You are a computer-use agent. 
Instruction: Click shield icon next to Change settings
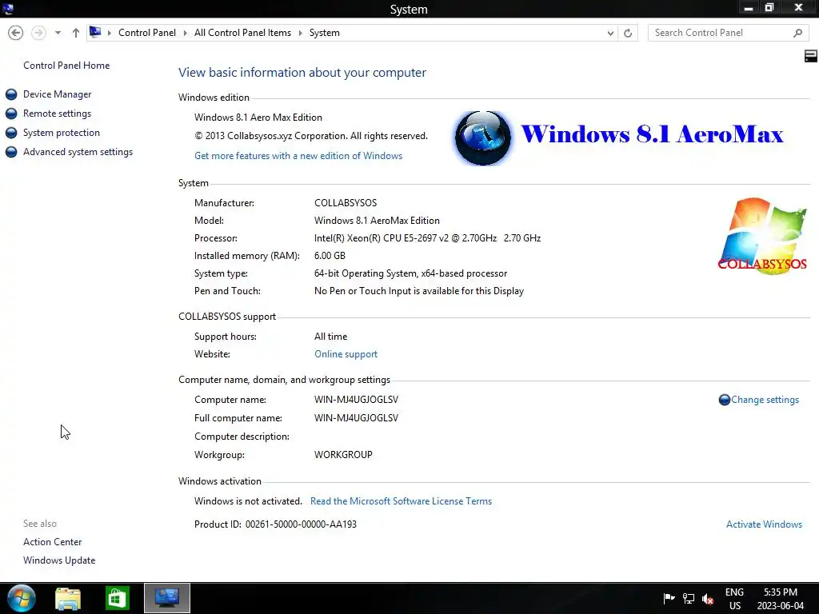[725, 400]
